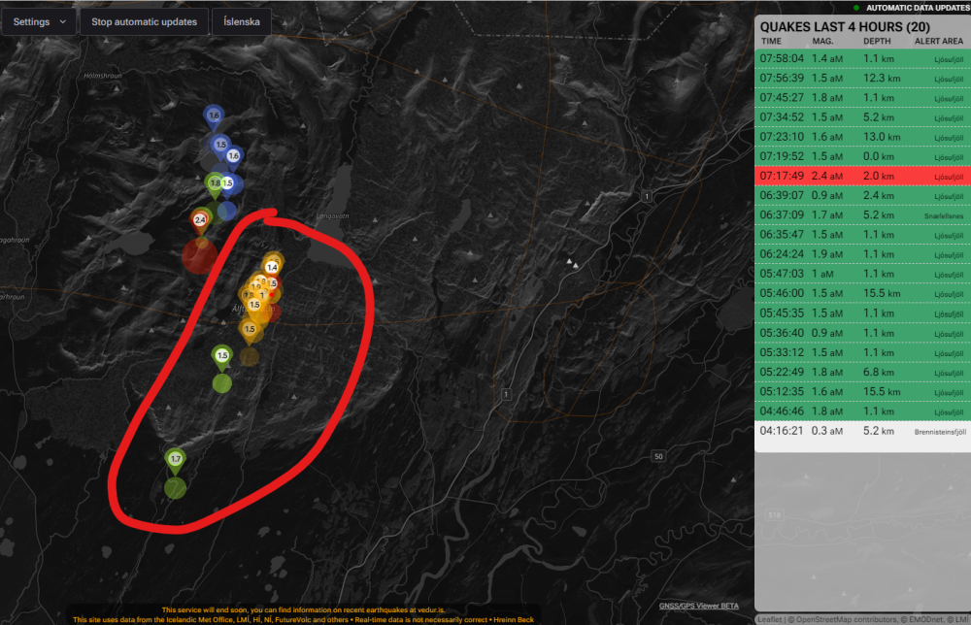Open the GNSS/GPS Viewer BETA link
Viewport: 971px width, 625px height.
(698, 606)
